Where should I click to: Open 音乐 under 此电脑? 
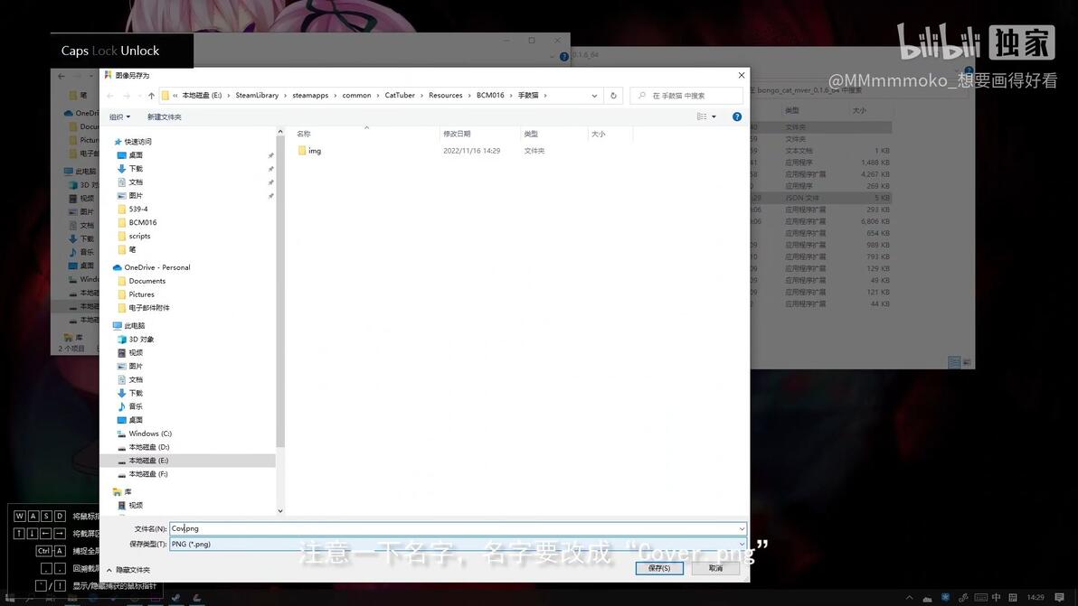[x=136, y=406]
